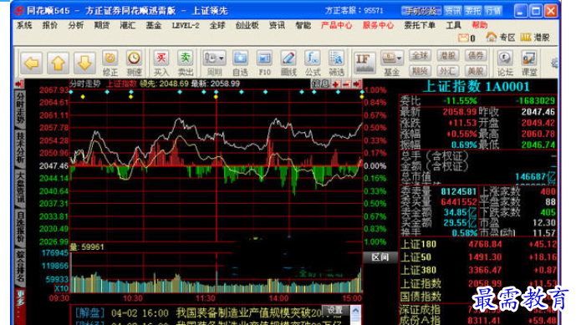Switch to the 技术分析 side tab

point(21,148)
